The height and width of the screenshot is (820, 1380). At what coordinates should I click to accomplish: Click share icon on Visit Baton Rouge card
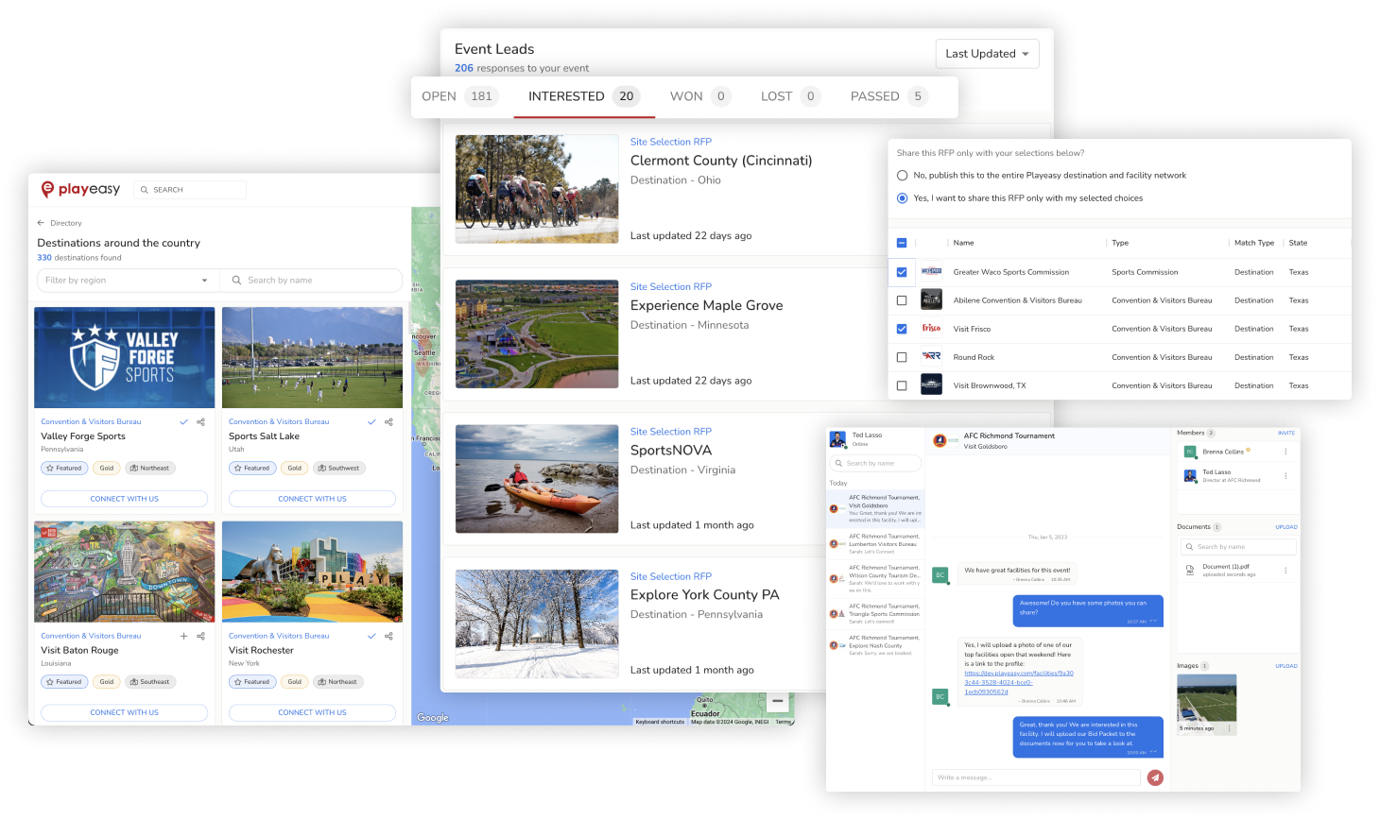(x=200, y=636)
